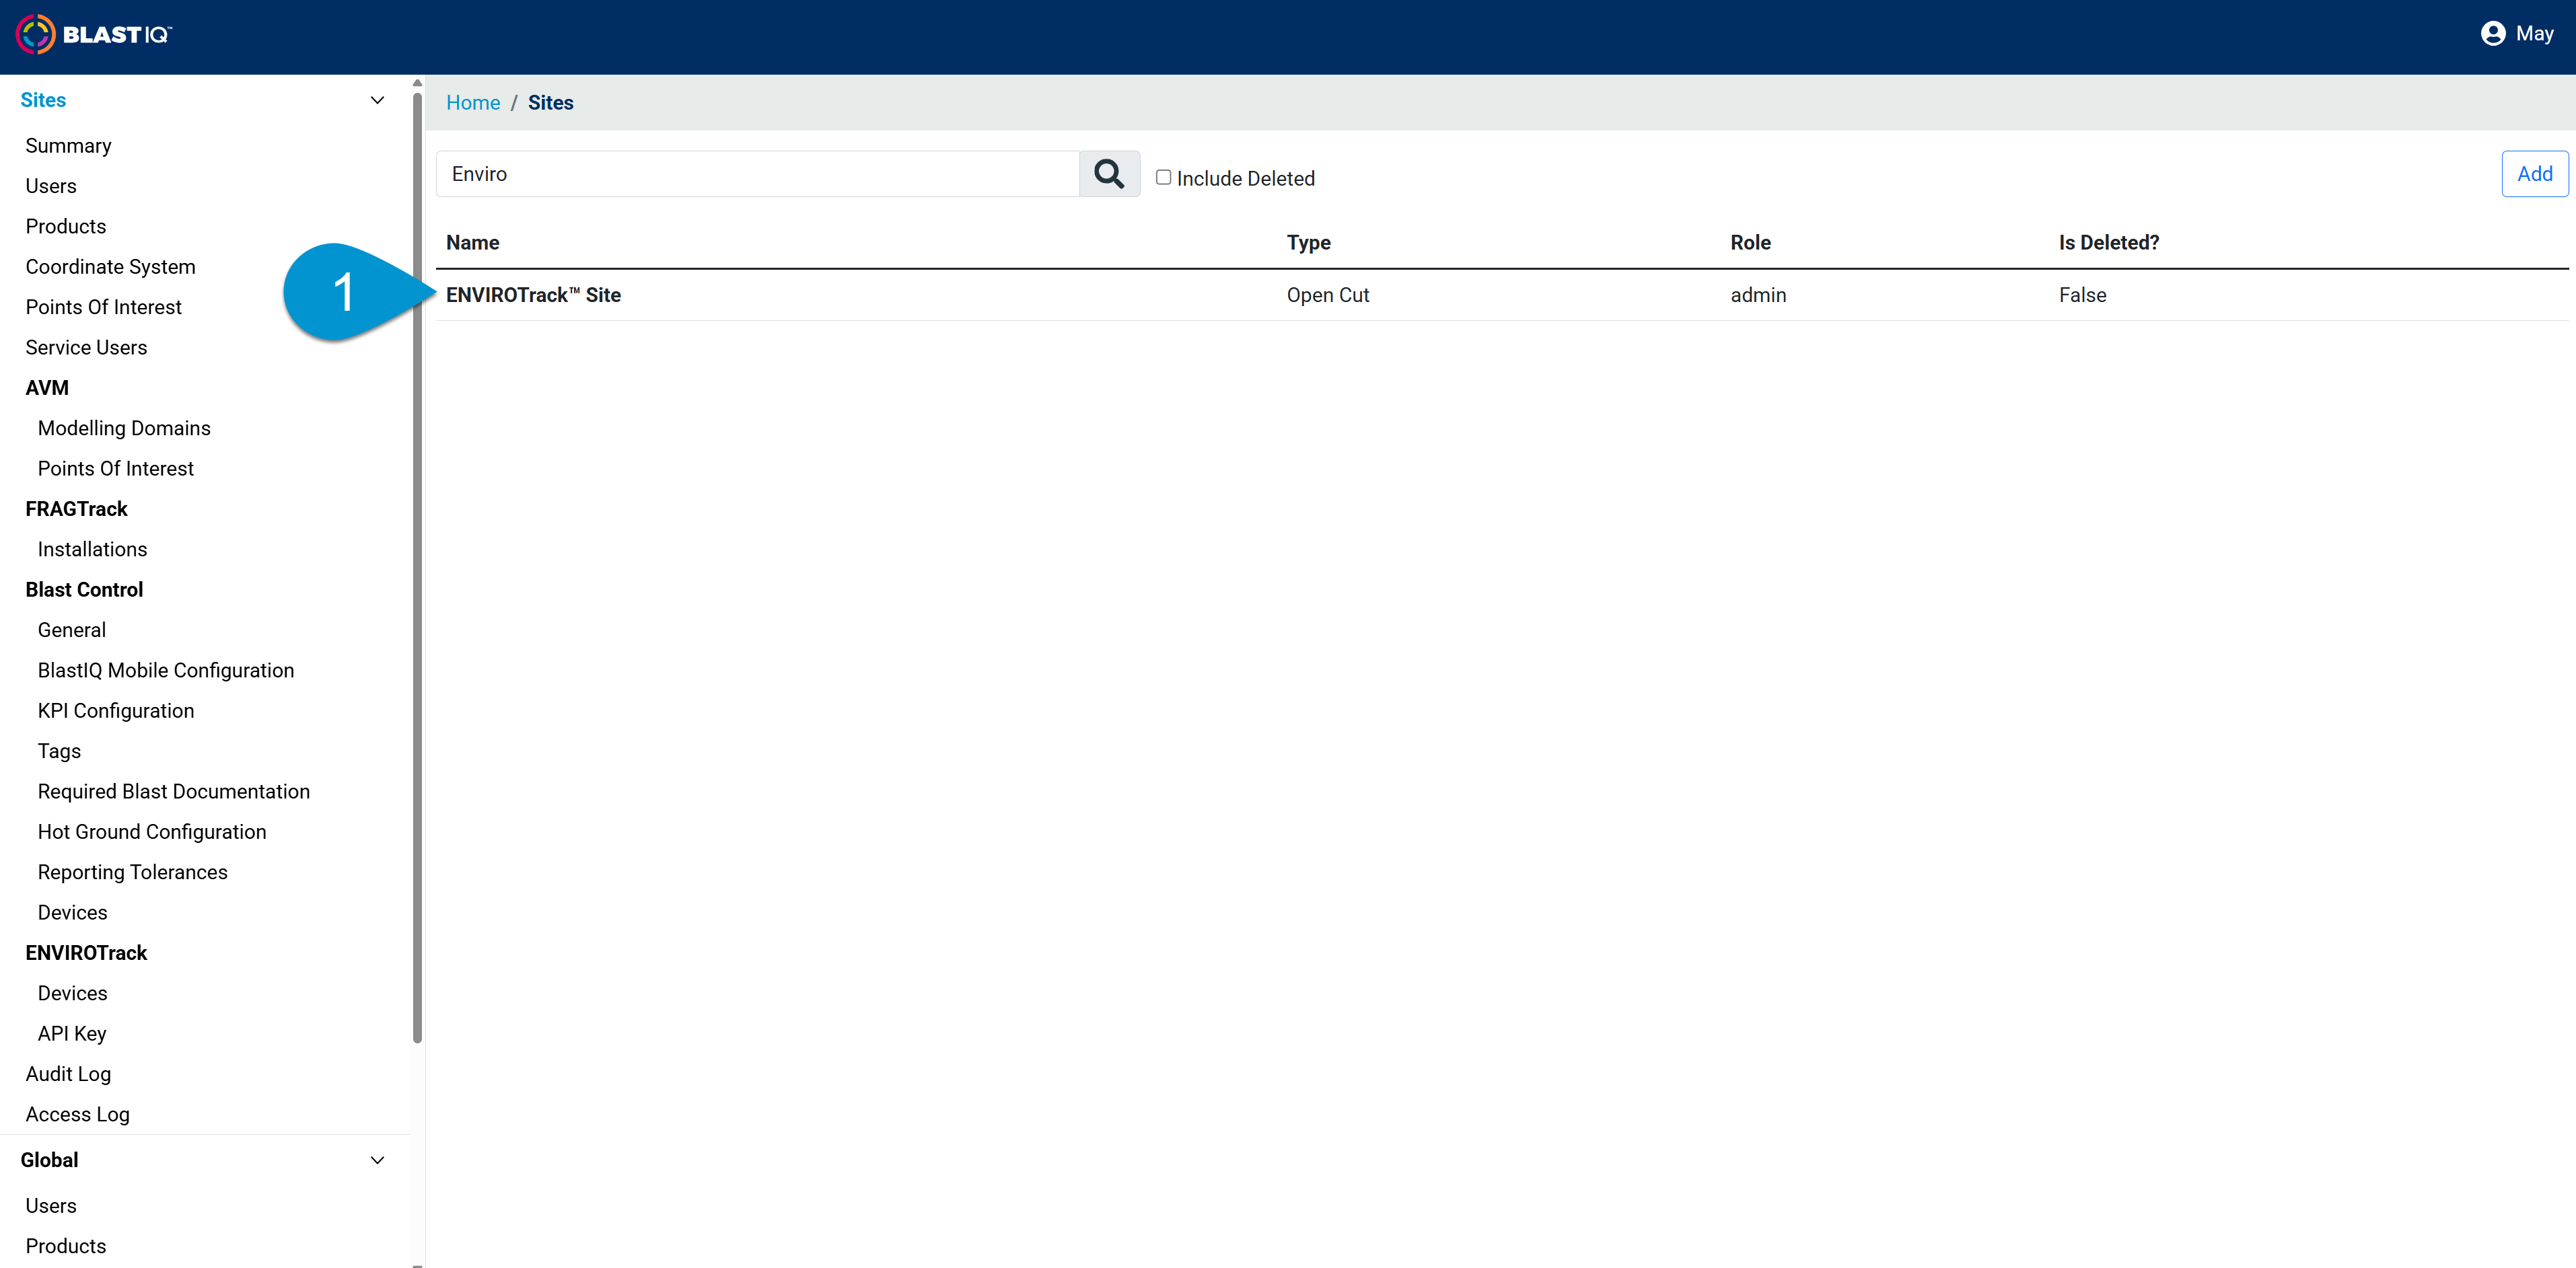Viewport: 2576px width, 1268px height.
Task: Collapse the Sites sidebar section chevron
Action: coord(377,100)
